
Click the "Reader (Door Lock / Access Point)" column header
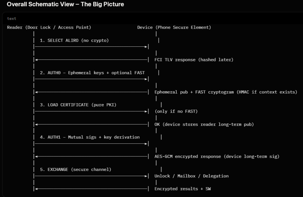click(49, 28)
